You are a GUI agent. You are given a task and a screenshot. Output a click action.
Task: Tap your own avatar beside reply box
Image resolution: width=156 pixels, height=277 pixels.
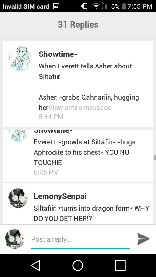[15, 239]
